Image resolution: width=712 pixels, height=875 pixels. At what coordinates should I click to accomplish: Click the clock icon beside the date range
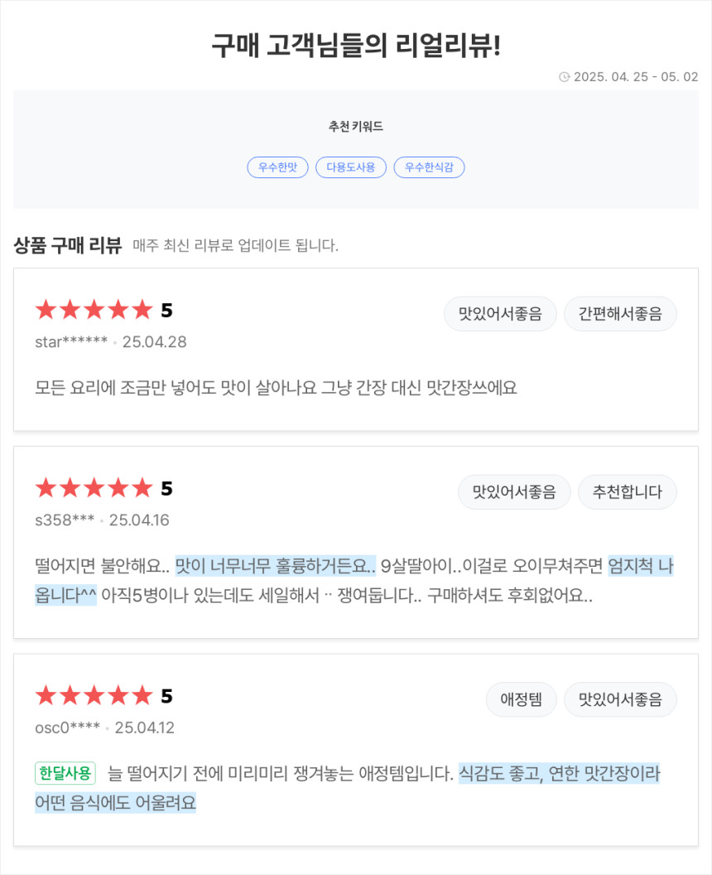(565, 77)
